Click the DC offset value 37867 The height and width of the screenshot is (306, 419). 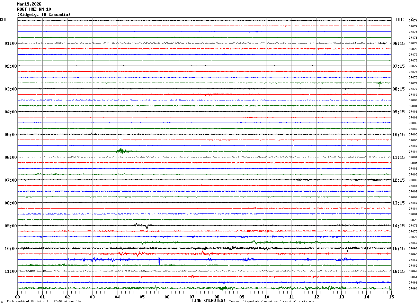pyautogui.click(x=413, y=248)
